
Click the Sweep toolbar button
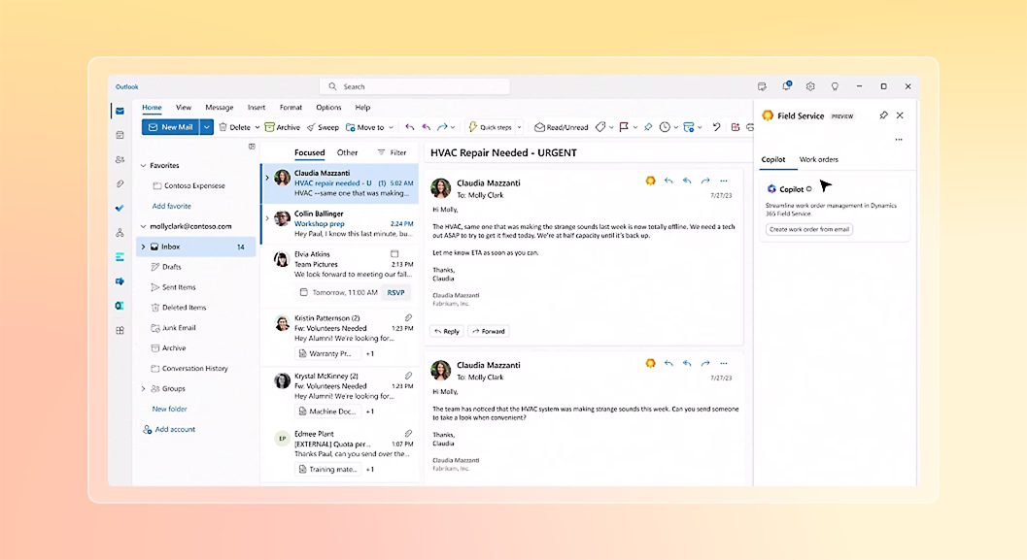pyautogui.click(x=323, y=127)
